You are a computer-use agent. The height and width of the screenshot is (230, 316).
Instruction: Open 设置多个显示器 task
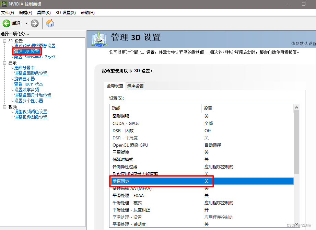tap(28, 101)
